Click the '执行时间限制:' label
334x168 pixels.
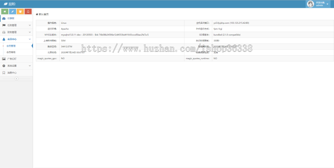203,40
